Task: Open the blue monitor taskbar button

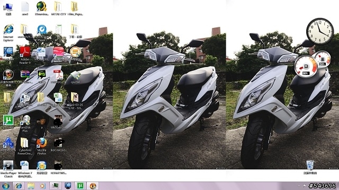Action: [68, 186]
